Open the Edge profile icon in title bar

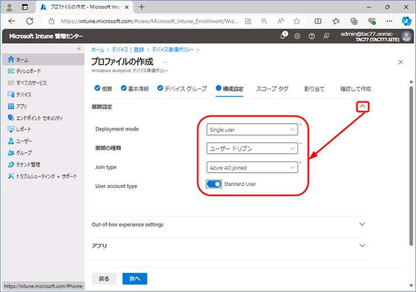point(9,7)
